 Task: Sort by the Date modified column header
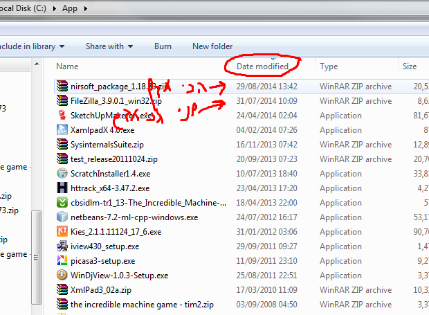[262, 66]
